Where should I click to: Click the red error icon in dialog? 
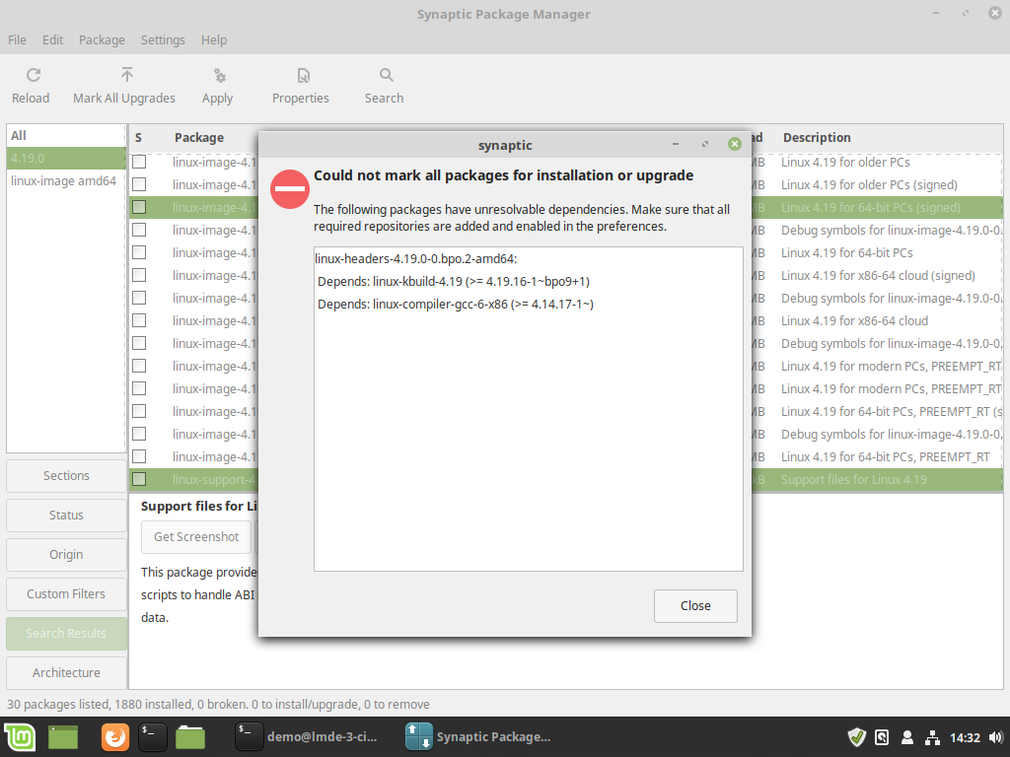(x=290, y=188)
